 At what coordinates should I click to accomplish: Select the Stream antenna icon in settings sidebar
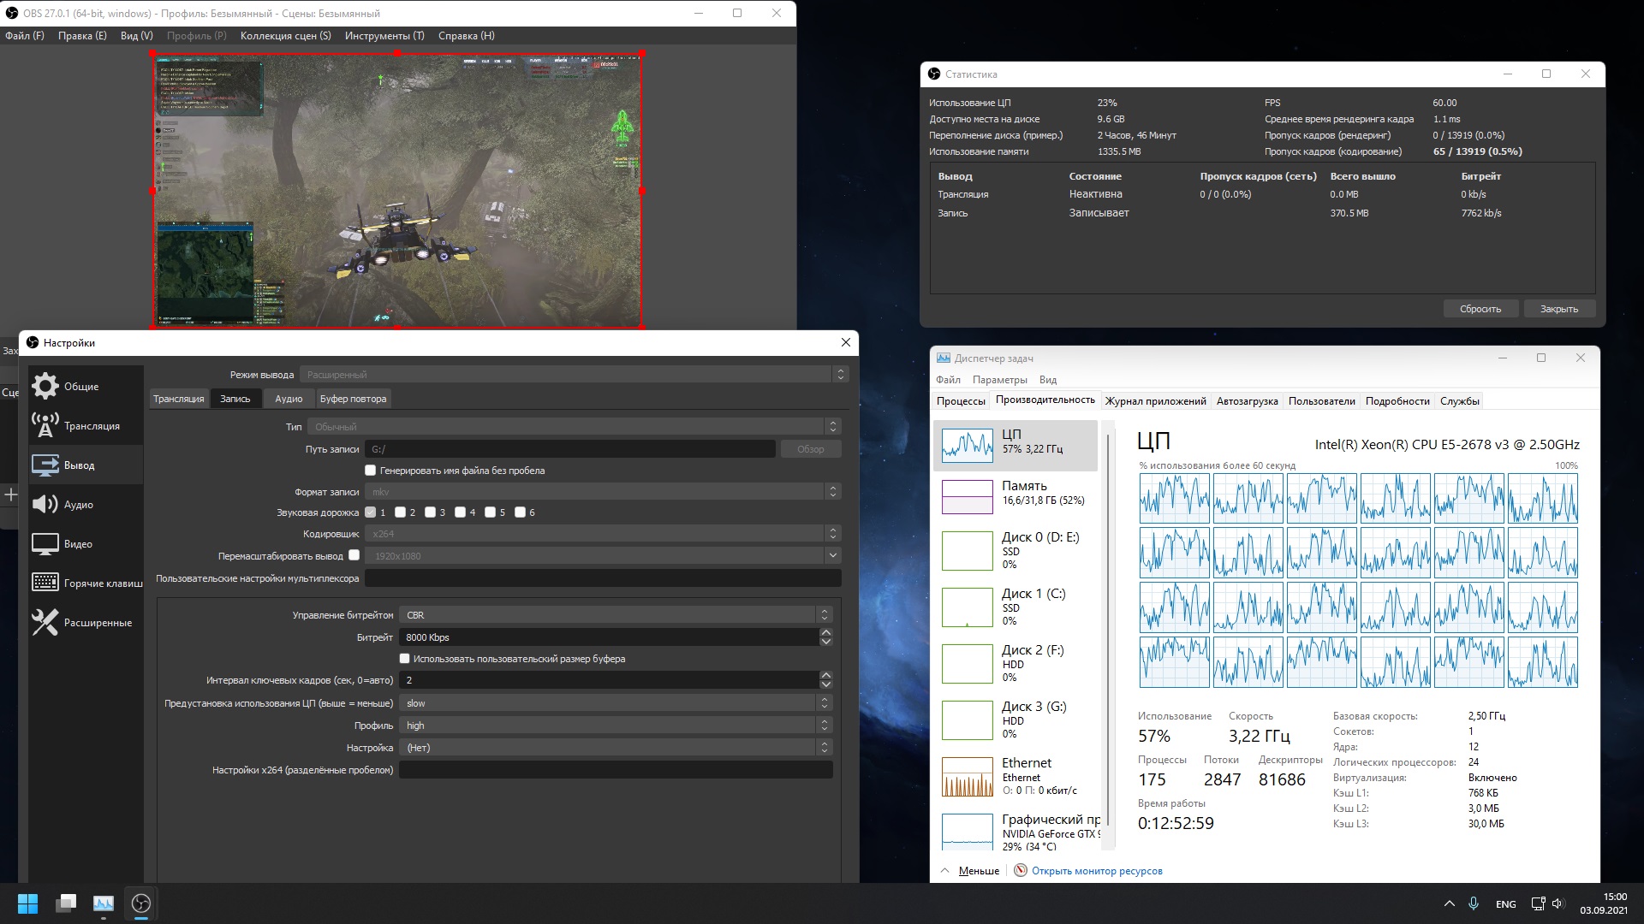45,425
